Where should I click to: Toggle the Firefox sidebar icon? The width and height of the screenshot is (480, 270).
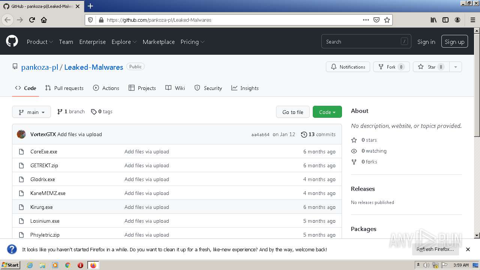(x=445, y=20)
